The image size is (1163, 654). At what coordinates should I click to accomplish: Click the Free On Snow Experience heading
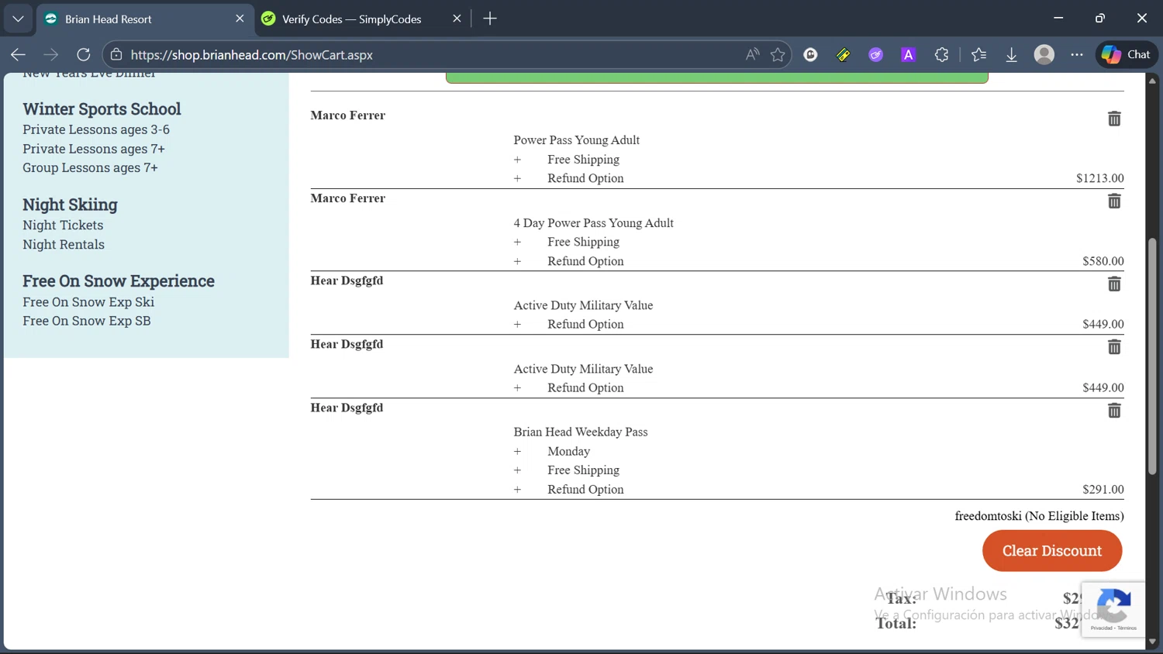pyautogui.click(x=119, y=281)
